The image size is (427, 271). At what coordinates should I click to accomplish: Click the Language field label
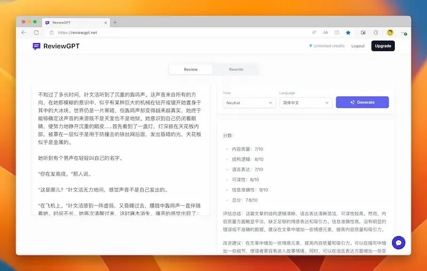coord(287,93)
